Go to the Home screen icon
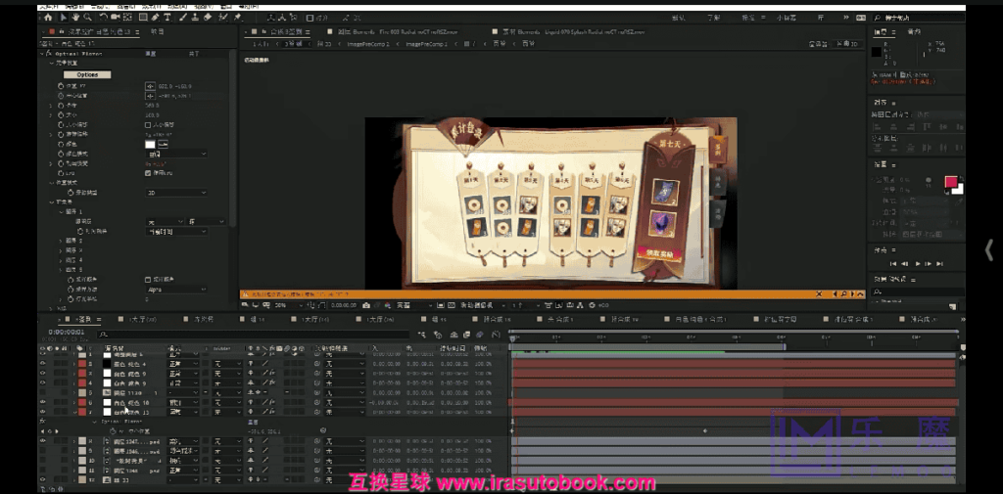Screen dimensions: 1003x494 pyautogui.click(x=48, y=18)
